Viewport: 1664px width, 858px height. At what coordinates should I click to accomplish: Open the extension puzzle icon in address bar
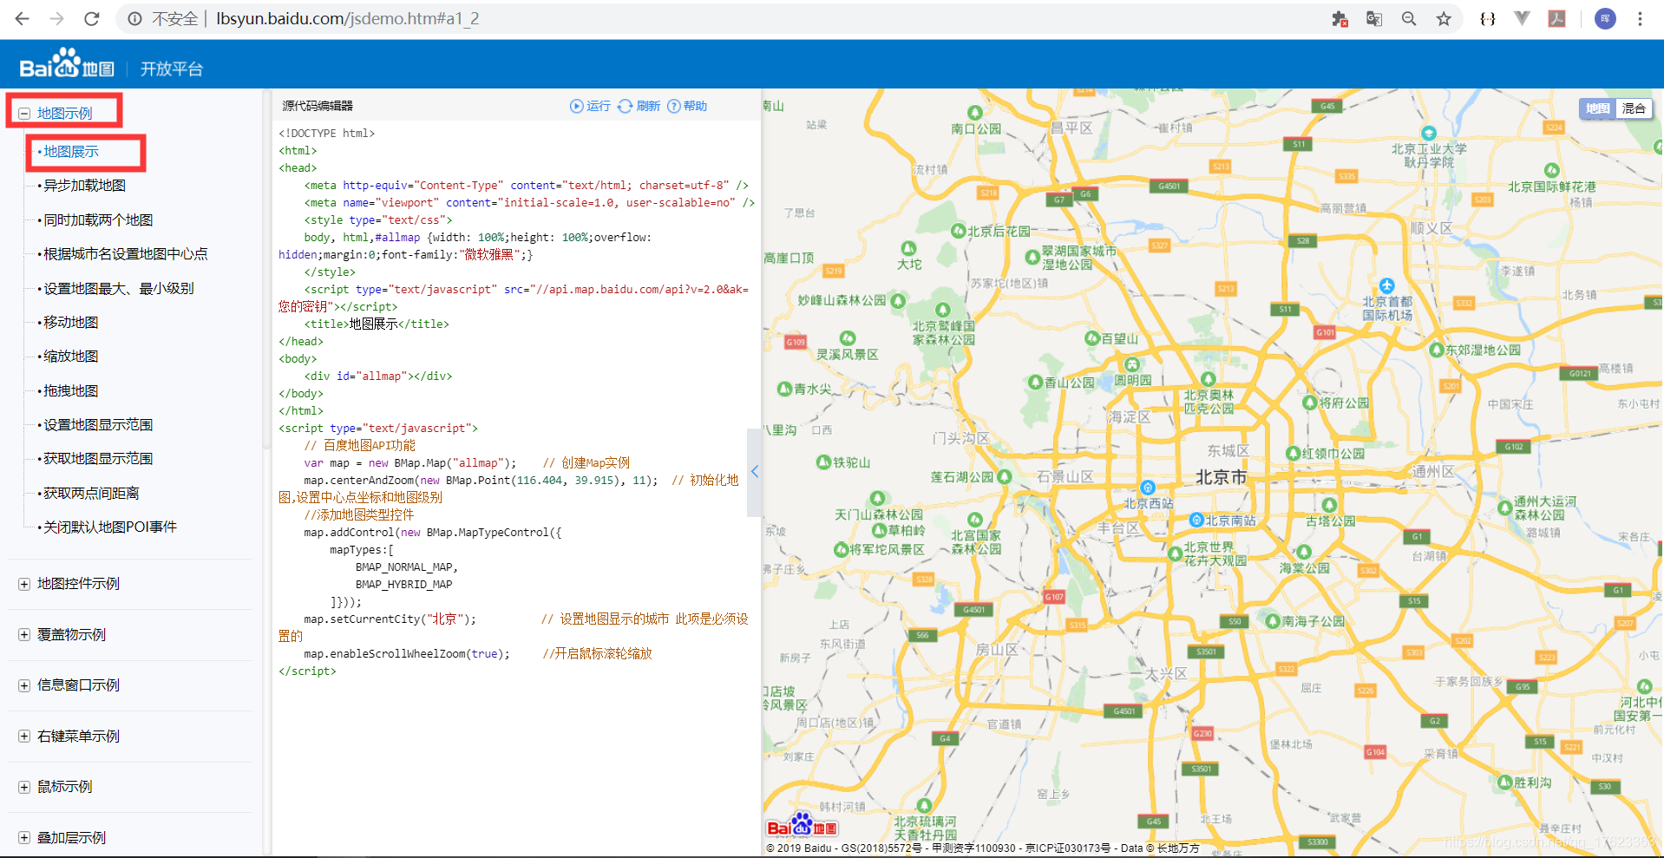point(1340,18)
